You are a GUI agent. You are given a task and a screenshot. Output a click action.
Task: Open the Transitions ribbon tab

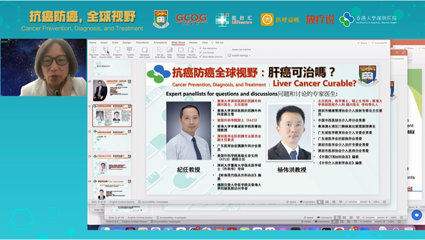point(142,42)
